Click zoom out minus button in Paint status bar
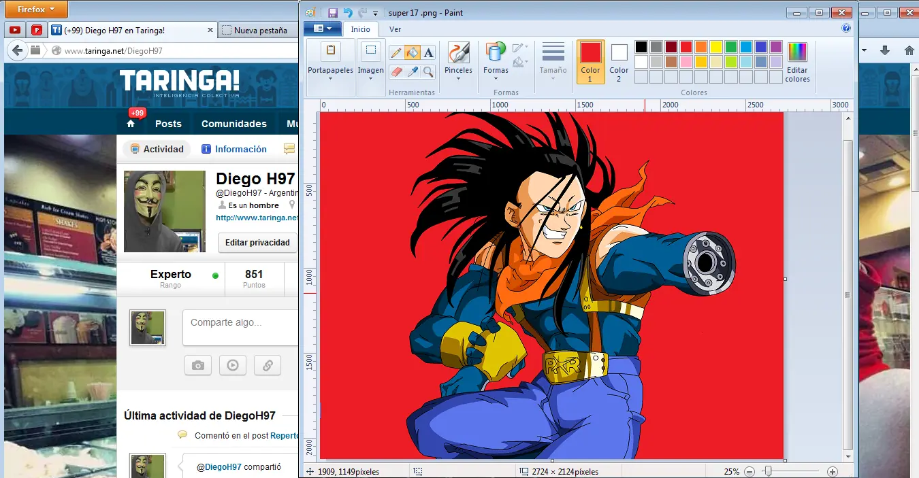This screenshot has height=478, width=919. [749, 471]
